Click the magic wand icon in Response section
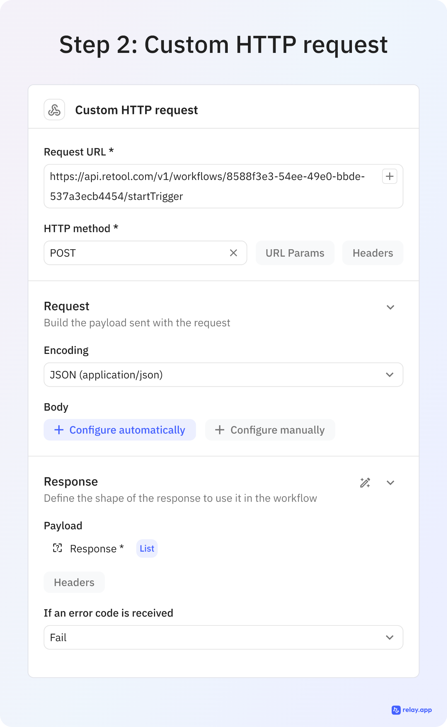The height and width of the screenshot is (727, 447). tap(365, 483)
